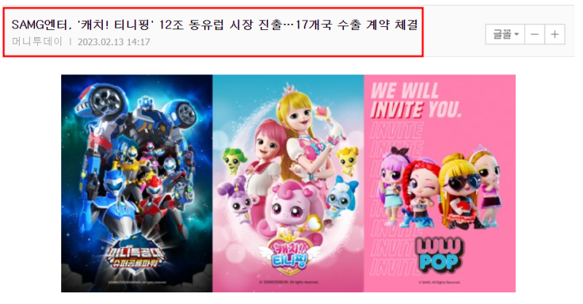The image size is (583, 304).
Task: Click the purple-haired LuluPop doll
Action: point(391,184)
